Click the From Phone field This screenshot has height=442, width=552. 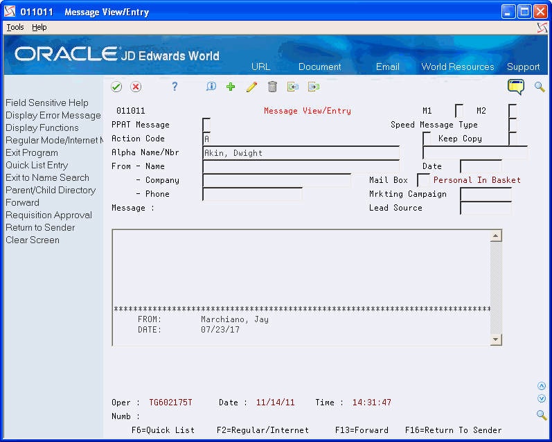(252, 194)
